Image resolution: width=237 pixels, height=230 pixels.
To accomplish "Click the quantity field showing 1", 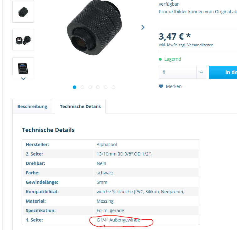I will tap(178, 72).
